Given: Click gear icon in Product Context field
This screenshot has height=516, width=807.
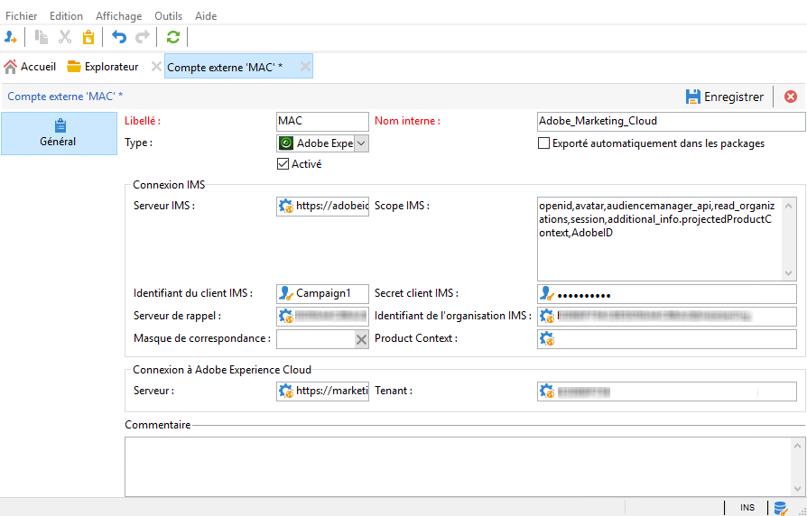Looking at the screenshot, I should click(x=547, y=339).
